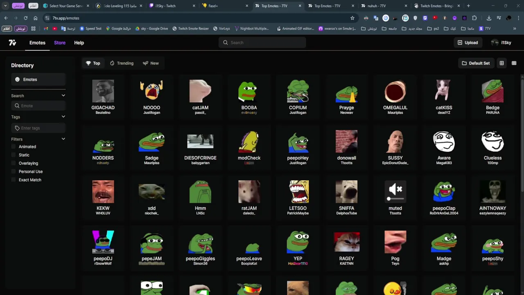Open the peepoClap emote
524x295 pixels.
[444, 197]
